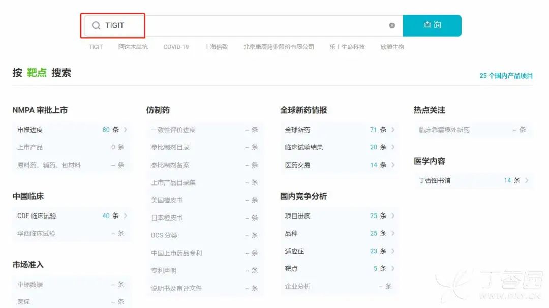
Task: Click 40 count in CDE 临床试验 row
Action: click(106, 215)
